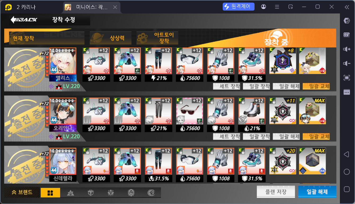Switch to the 아트토이 장착 tab
This screenshot has width=355, height=204.
(x=158, y=38)
